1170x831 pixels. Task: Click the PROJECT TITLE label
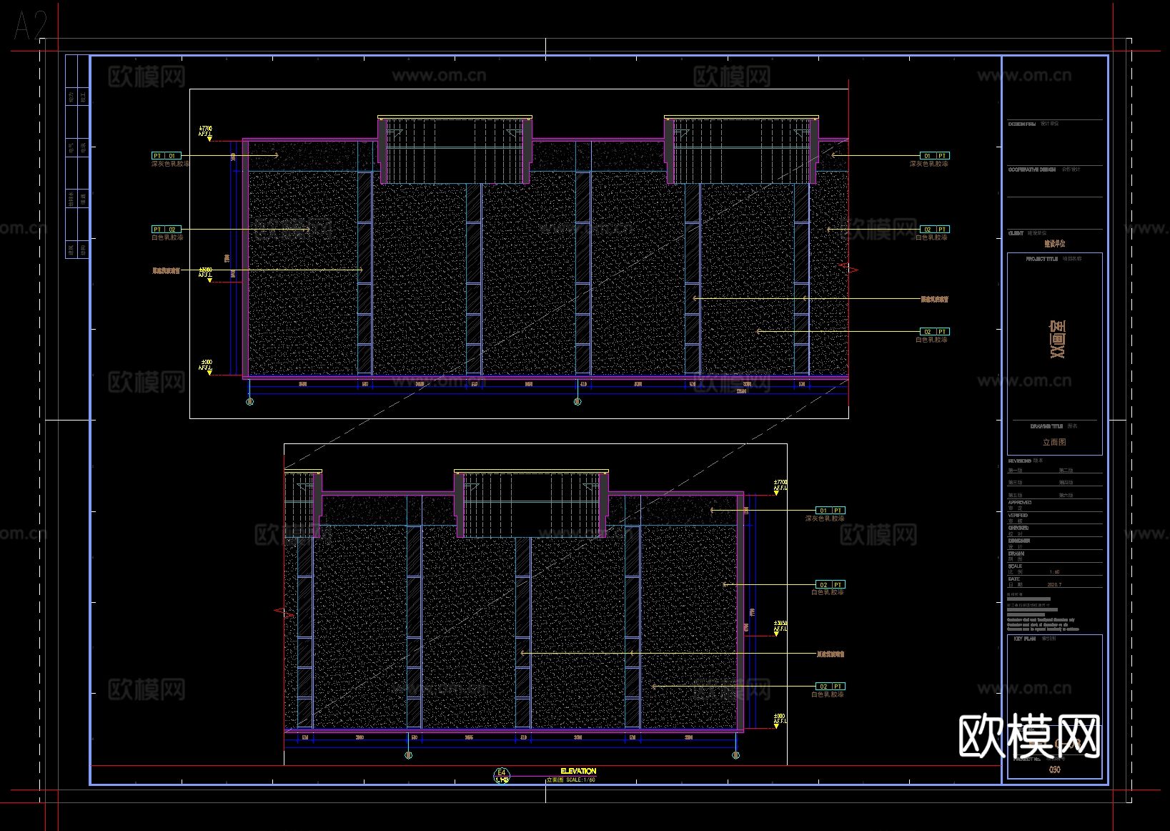[x=1041, y=259]
